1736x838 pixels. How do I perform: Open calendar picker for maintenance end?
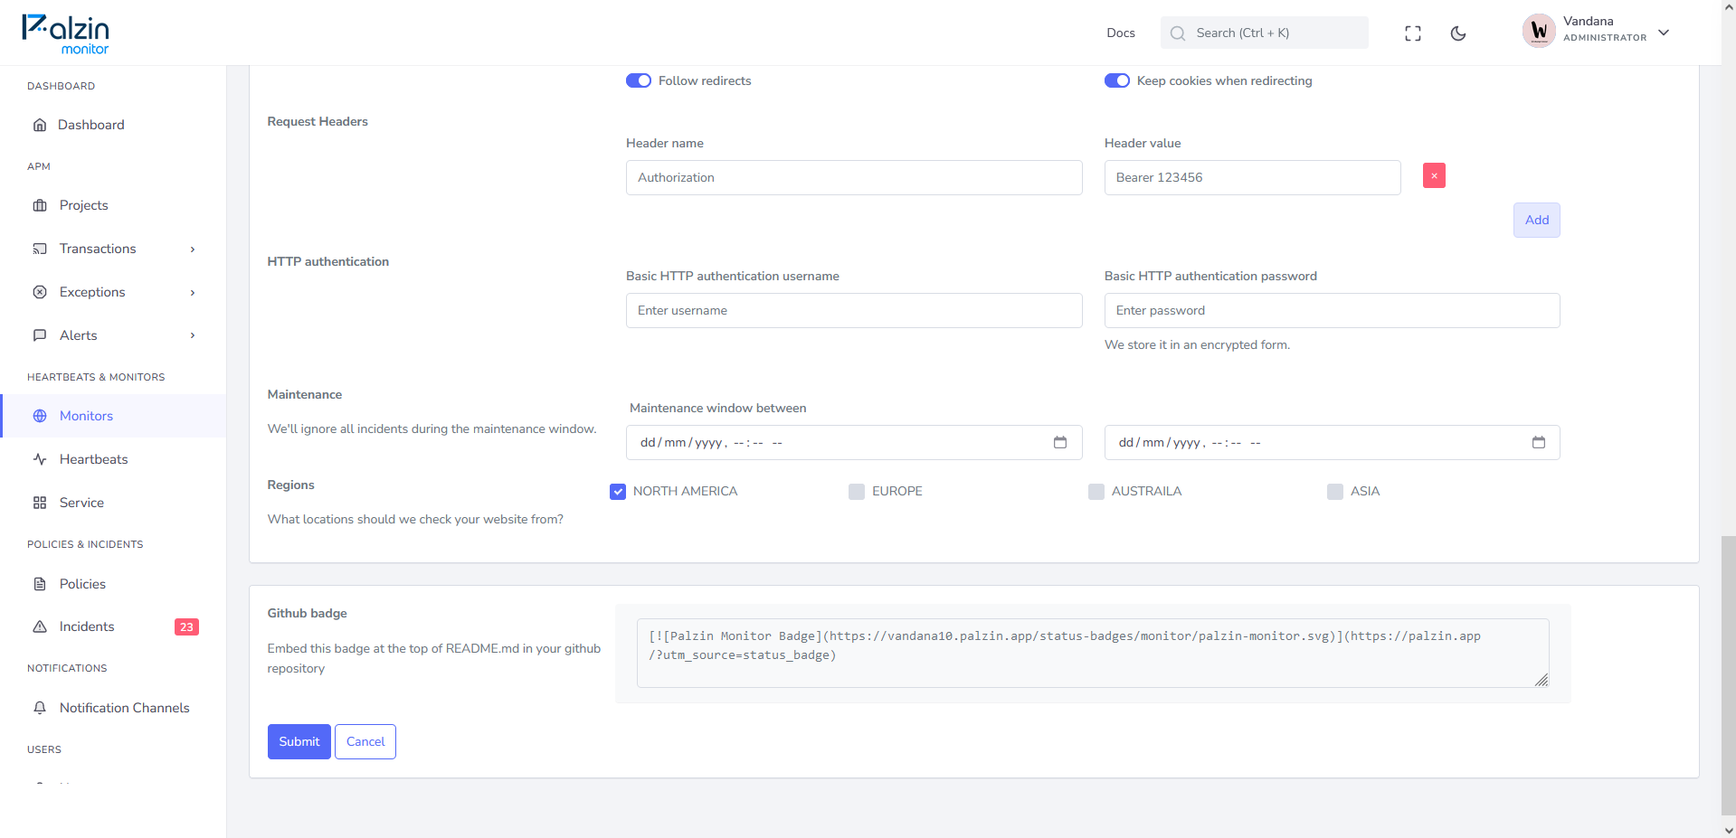1539,442
